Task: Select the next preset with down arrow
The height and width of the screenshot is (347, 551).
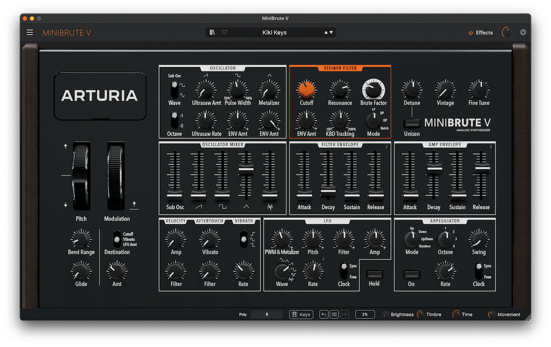Action: [331, 32]
